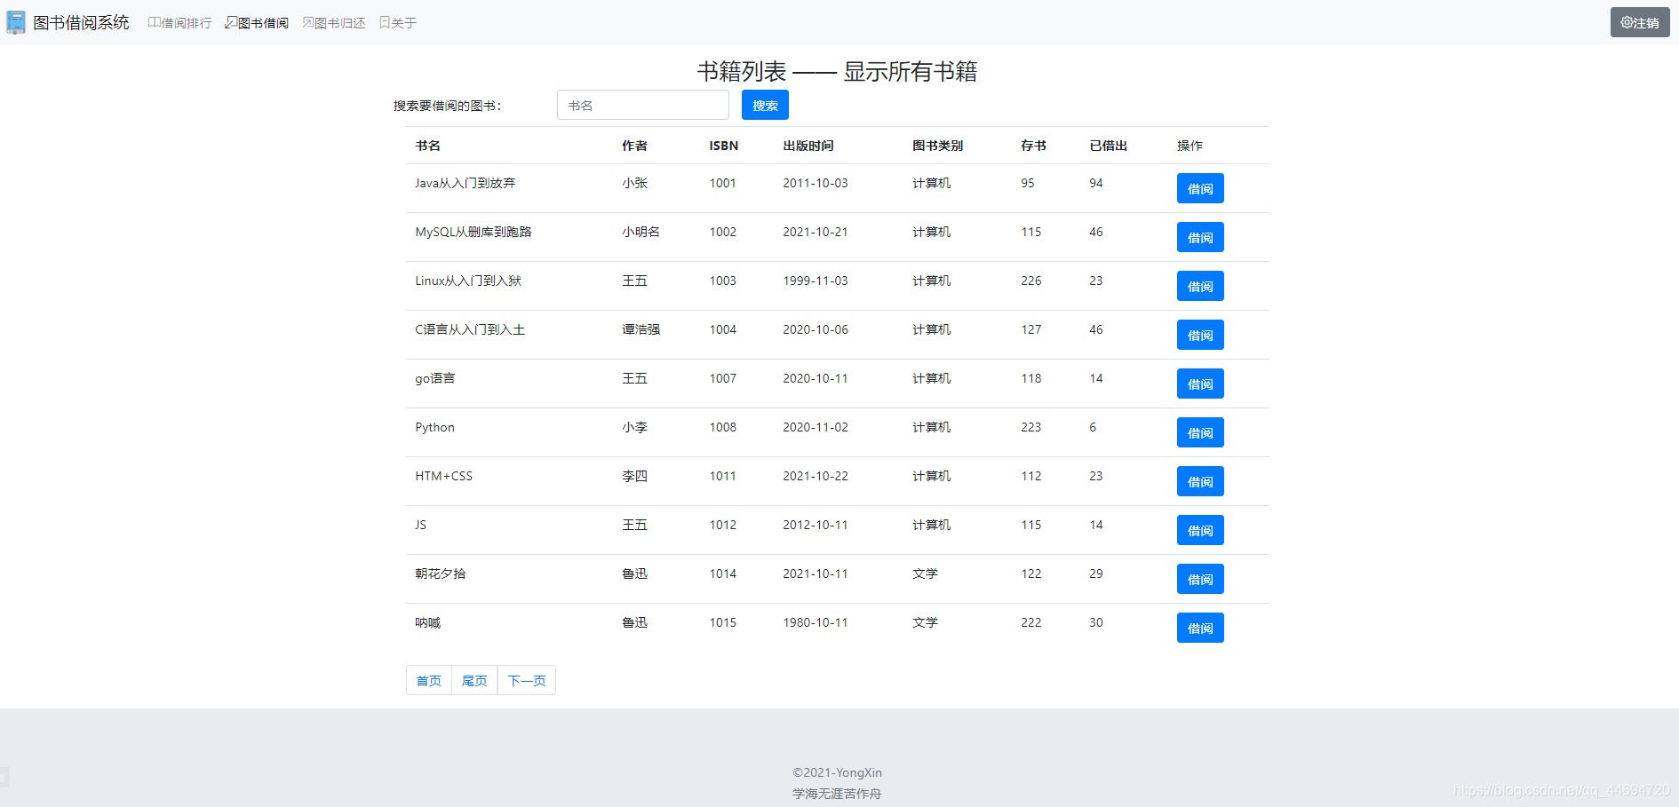Borrow 朝花夕拾 by 鲁迅
This screenshot has width=1679, height=807.
(1200, 579)
